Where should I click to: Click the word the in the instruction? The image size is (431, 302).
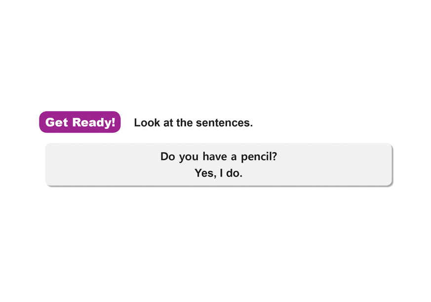tap(184, 123)
